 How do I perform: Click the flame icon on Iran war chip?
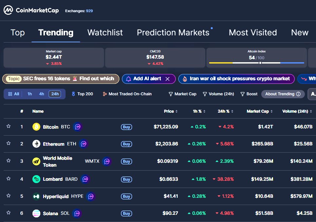(185, 79)
